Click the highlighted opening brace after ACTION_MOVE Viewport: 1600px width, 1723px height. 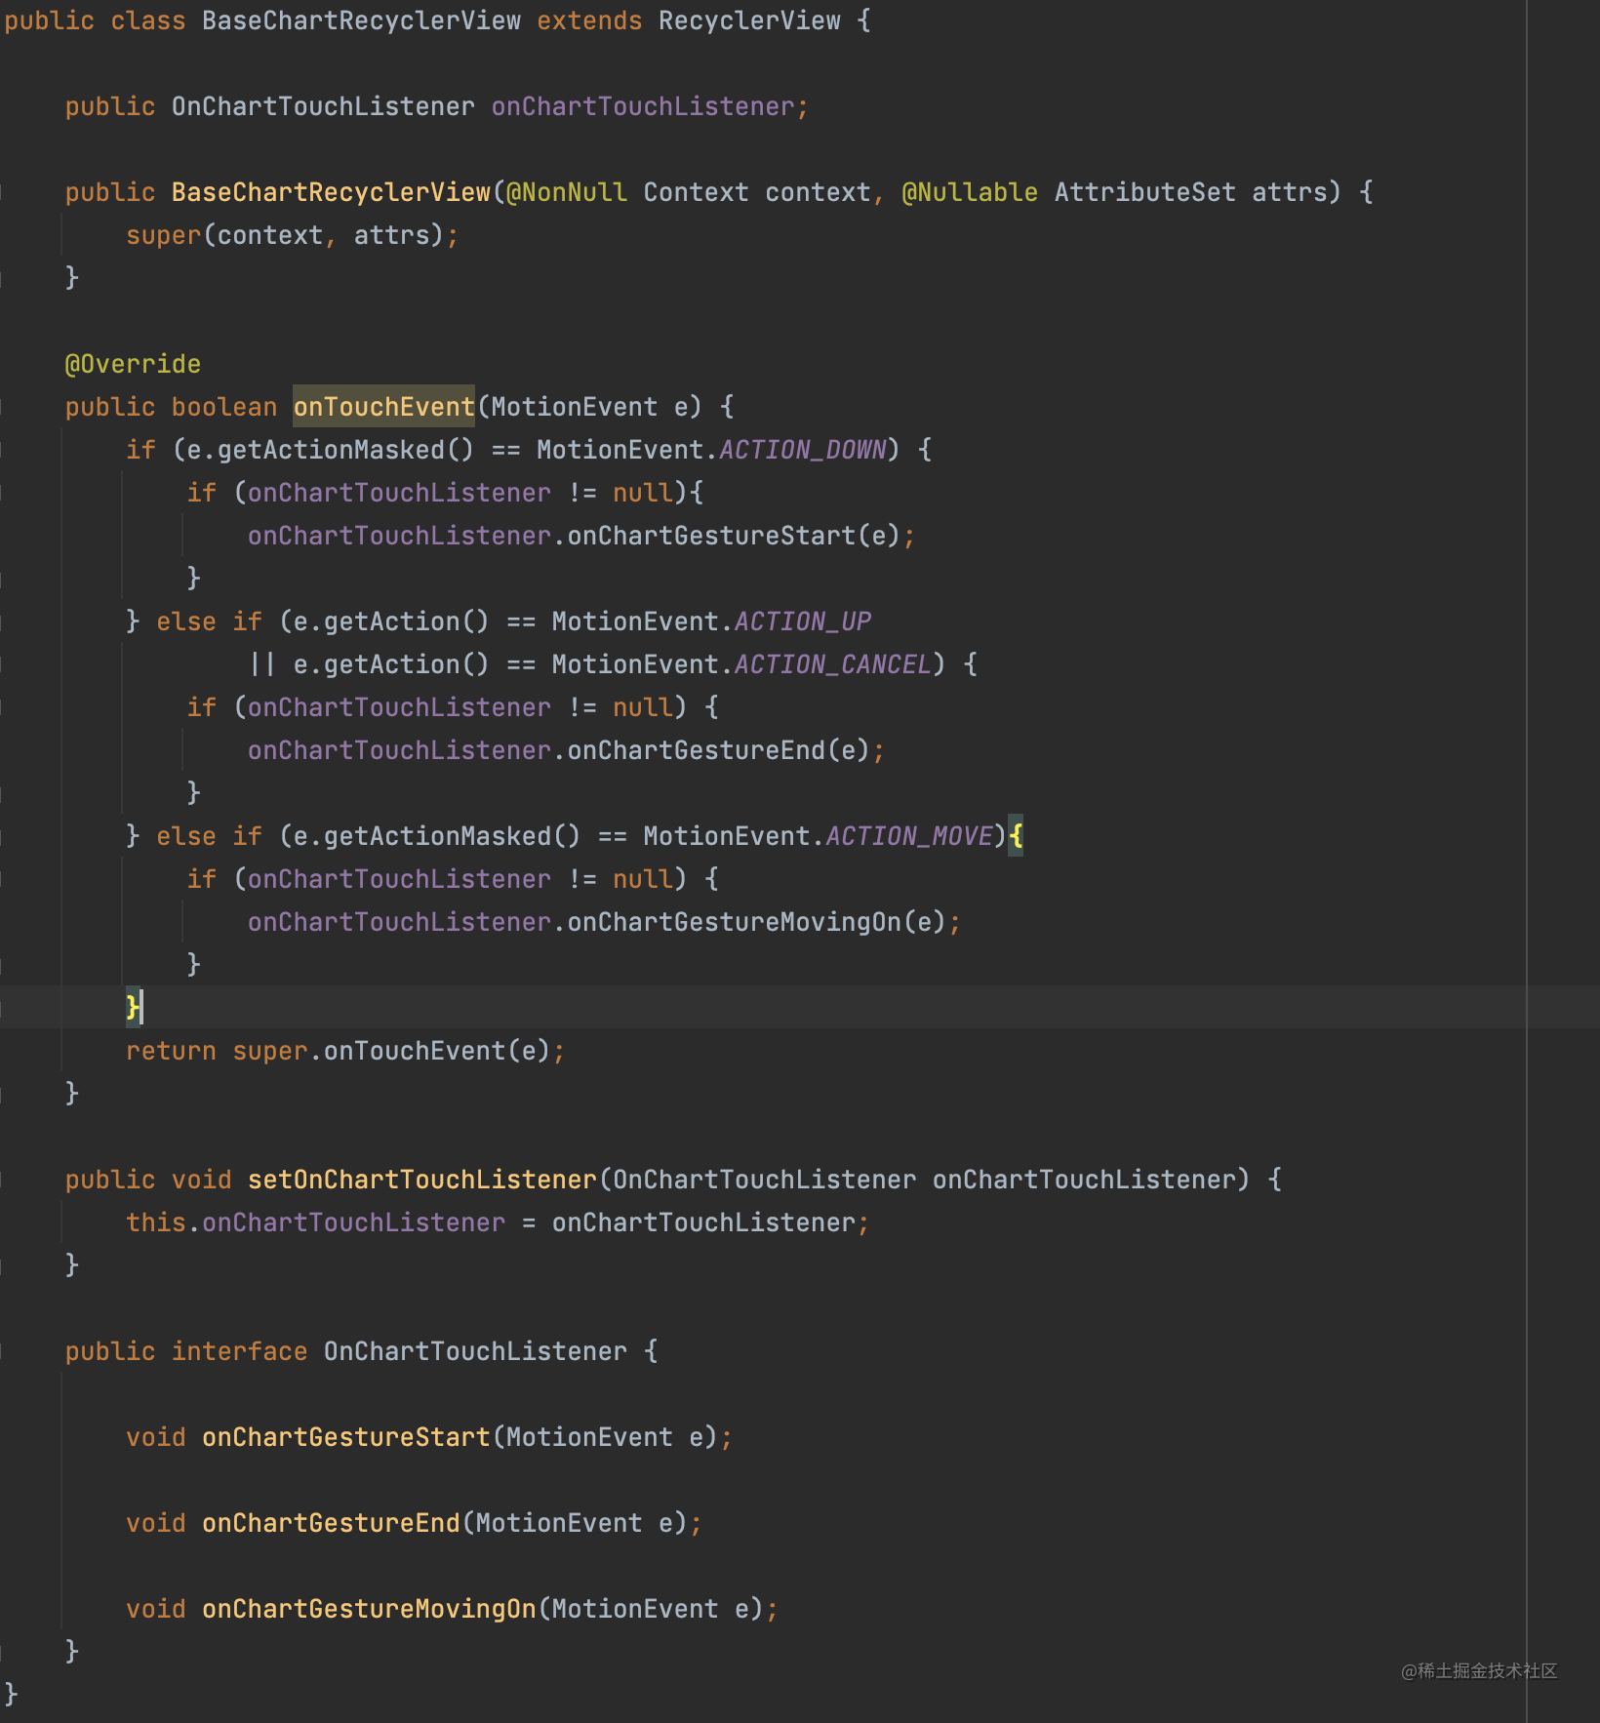click(1016, 836)
